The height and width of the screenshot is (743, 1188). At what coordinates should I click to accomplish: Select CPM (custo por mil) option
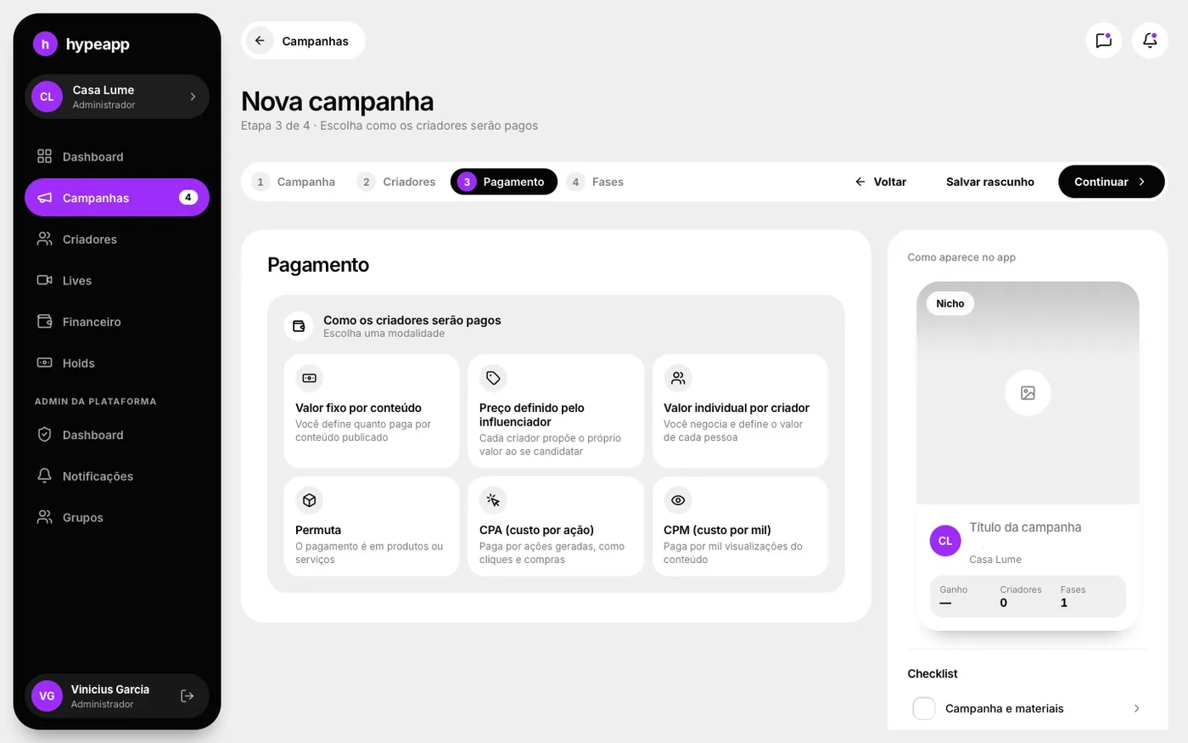(x=740, y=526)
